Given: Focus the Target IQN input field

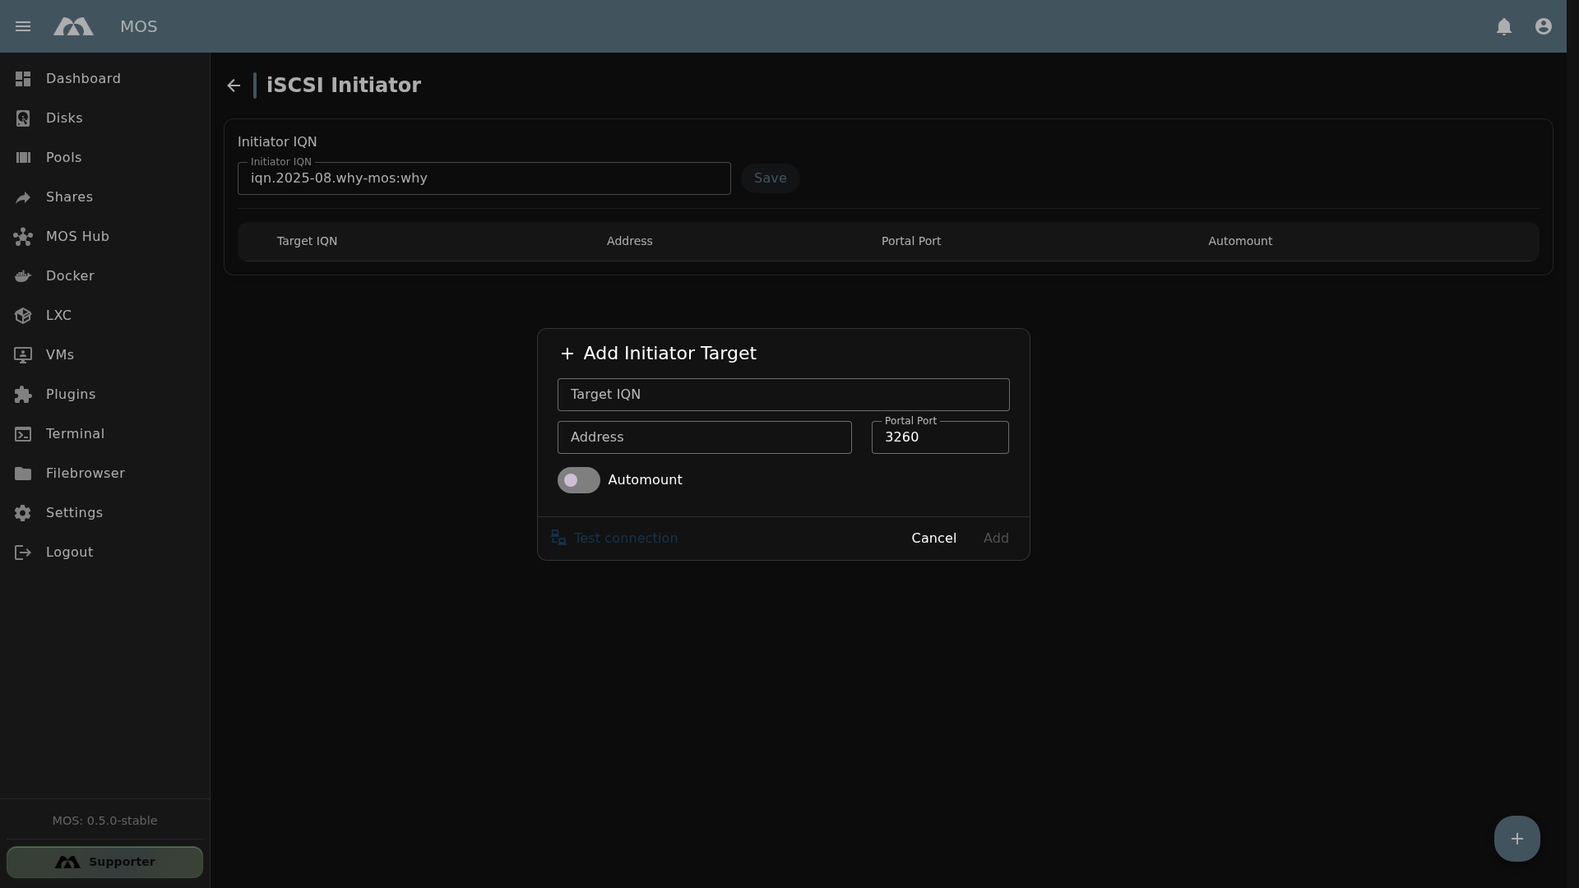Looking at the screenshot, I should coord(784,395).
